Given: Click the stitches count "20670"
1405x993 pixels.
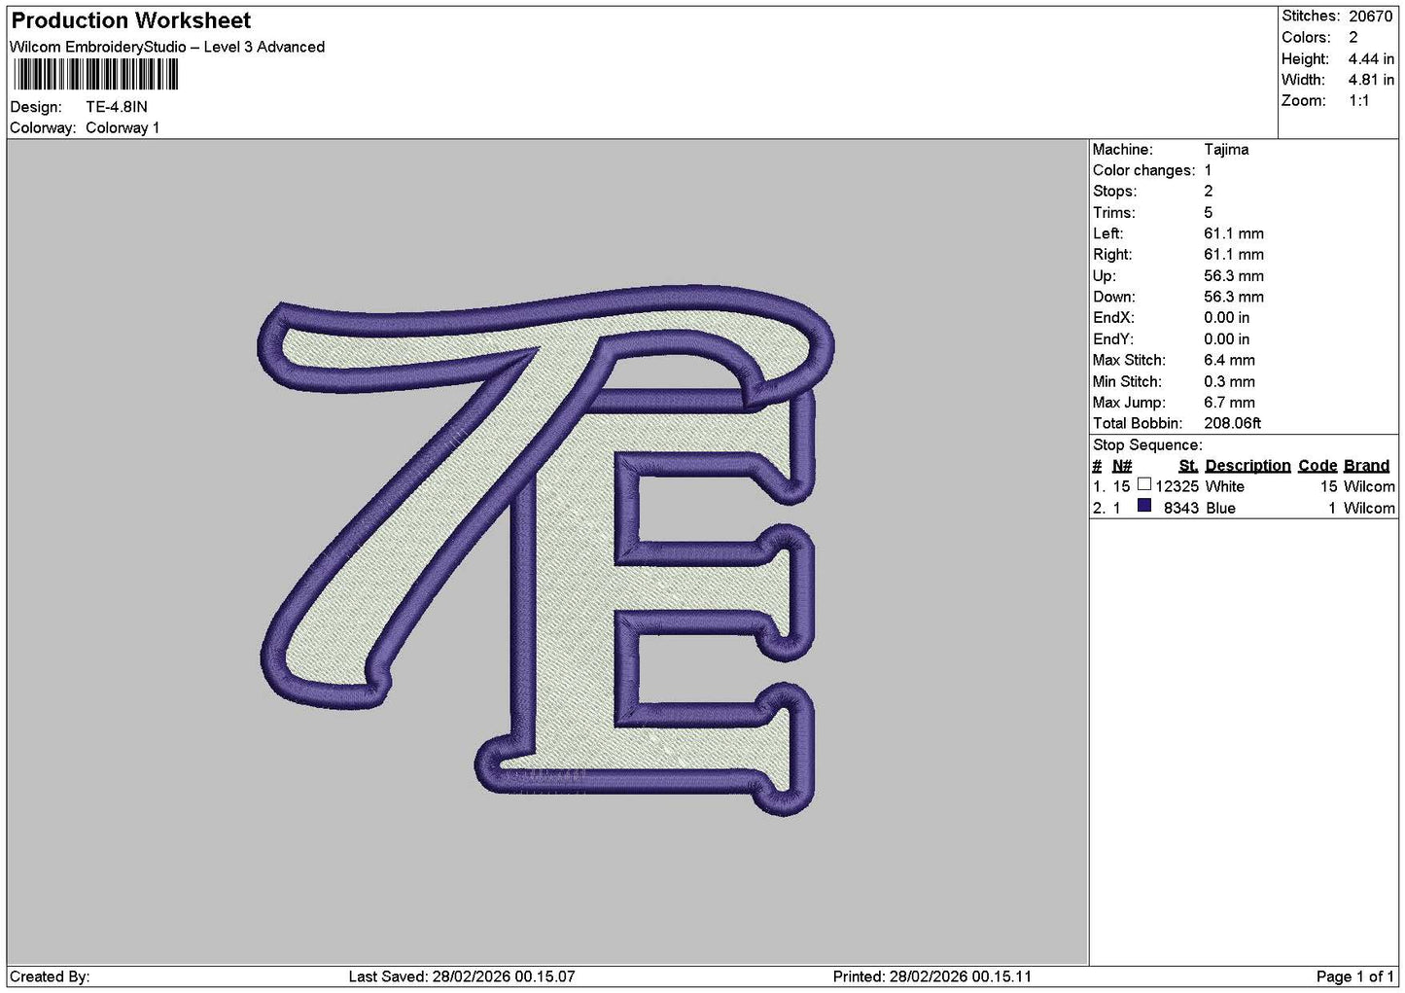Looking at the screenshot, I should pyautogui.click(x=1371, y=17).
